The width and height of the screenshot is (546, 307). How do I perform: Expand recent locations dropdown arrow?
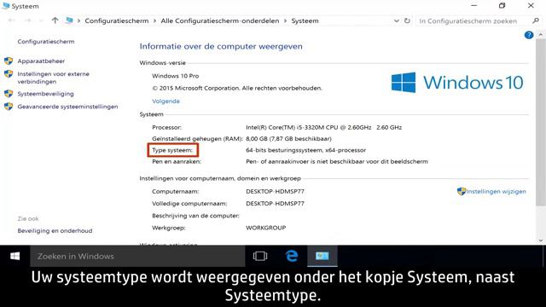pos(41,20)
